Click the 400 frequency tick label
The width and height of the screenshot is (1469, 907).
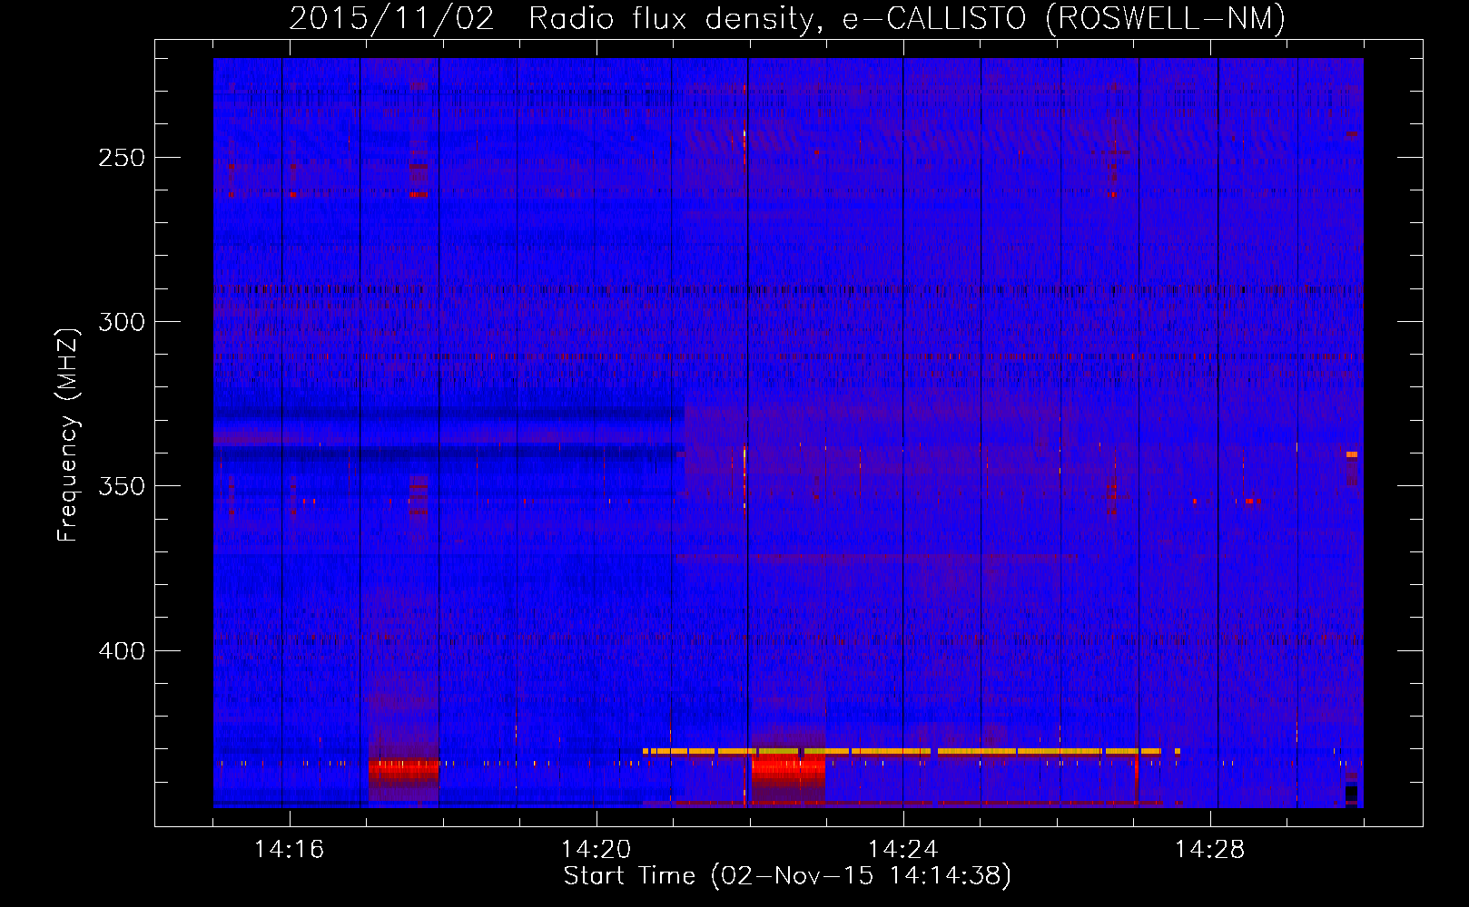pos(122,651)
